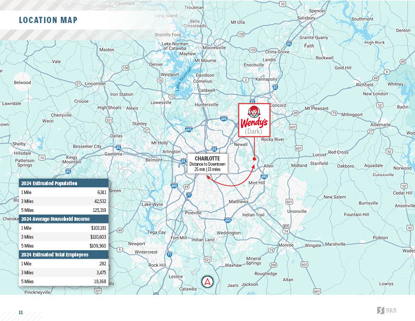This screenshot has width=415, height=321.
Task: Click the route 70 shield near Spencer
Action: [282, 4]
